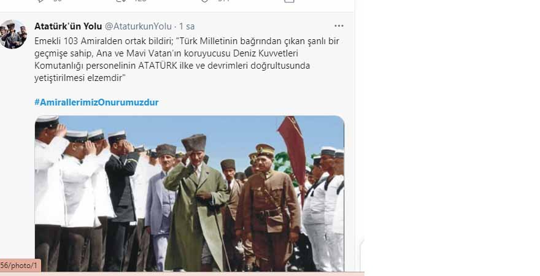Viewport: 540px width, 276px height.
Task: Click the word ATATÜRK in the tweet text
Action: tap(157, 66)
